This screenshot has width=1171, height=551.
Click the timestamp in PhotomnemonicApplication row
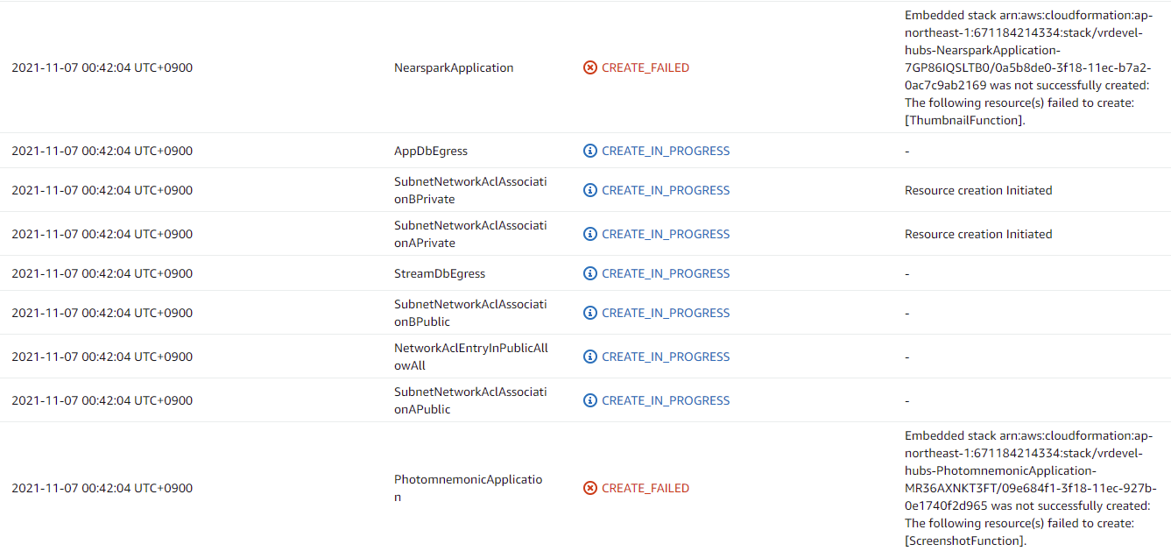[102, 488]
